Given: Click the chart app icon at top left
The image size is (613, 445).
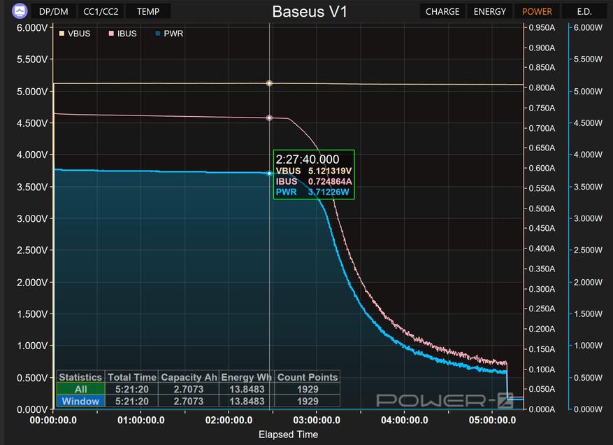Looking at the screenshot, I should tap(20, 11).
